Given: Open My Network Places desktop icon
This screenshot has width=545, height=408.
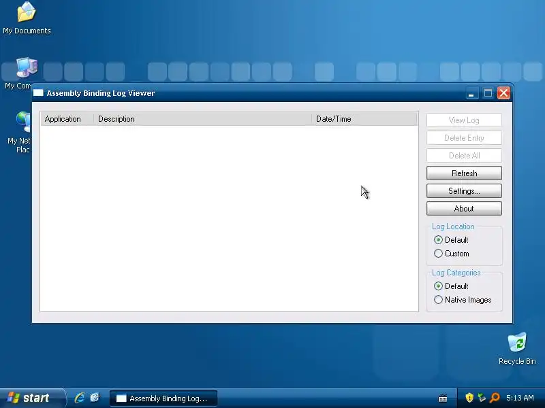Looking at the screenshot, I should [x=20, y=133].
